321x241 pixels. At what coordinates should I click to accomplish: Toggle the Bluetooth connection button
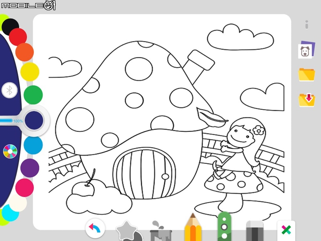9,90
